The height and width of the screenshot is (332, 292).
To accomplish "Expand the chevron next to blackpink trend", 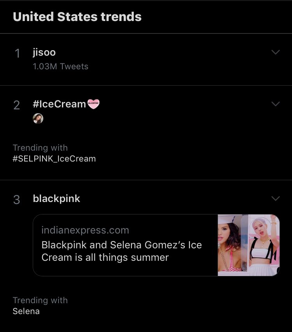I will point(275,198).
